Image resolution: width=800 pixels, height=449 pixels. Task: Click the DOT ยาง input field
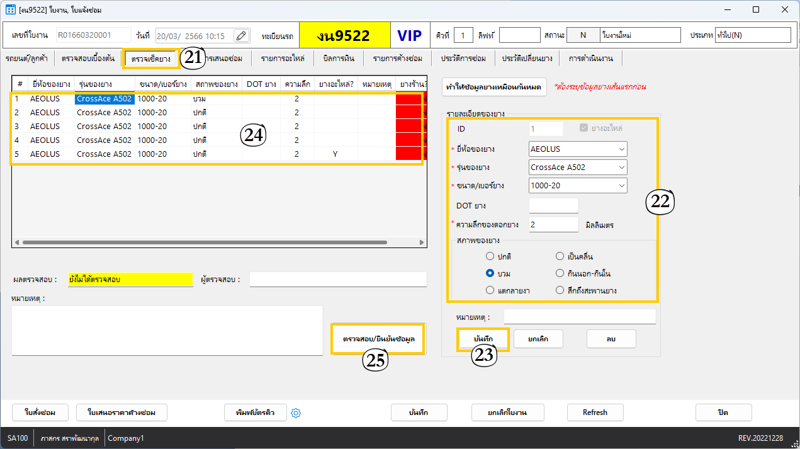tap(553, 206)
